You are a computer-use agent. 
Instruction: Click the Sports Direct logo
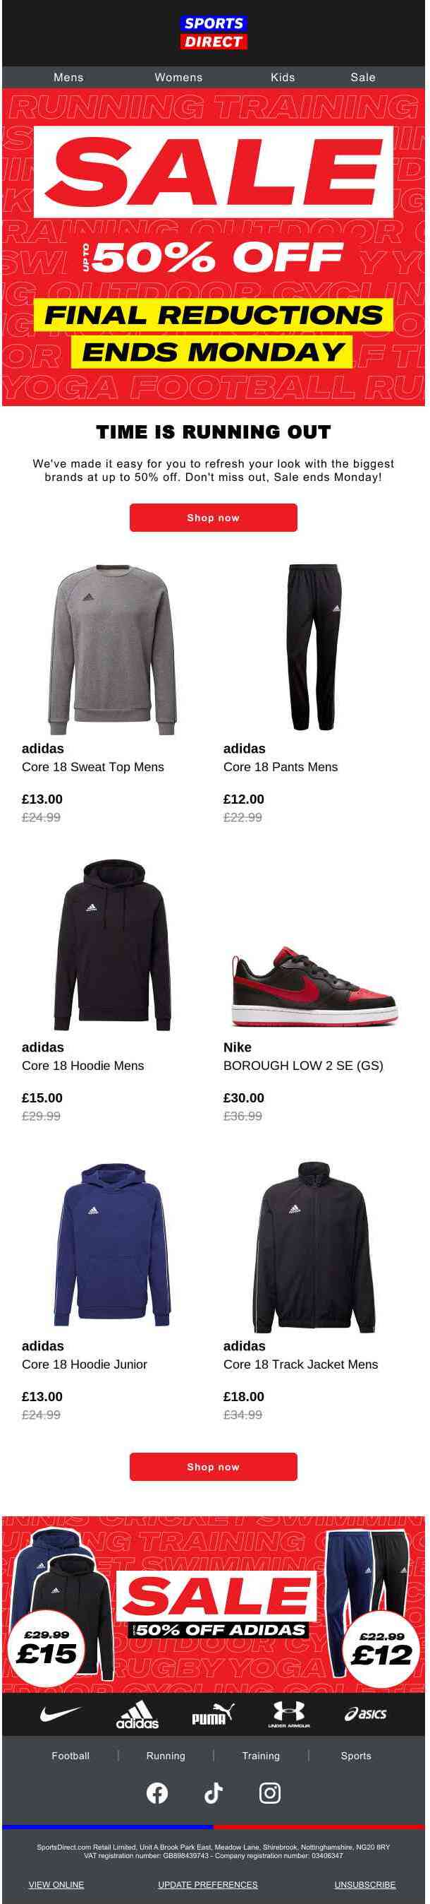pyautogui.click(x=213, y=32)
